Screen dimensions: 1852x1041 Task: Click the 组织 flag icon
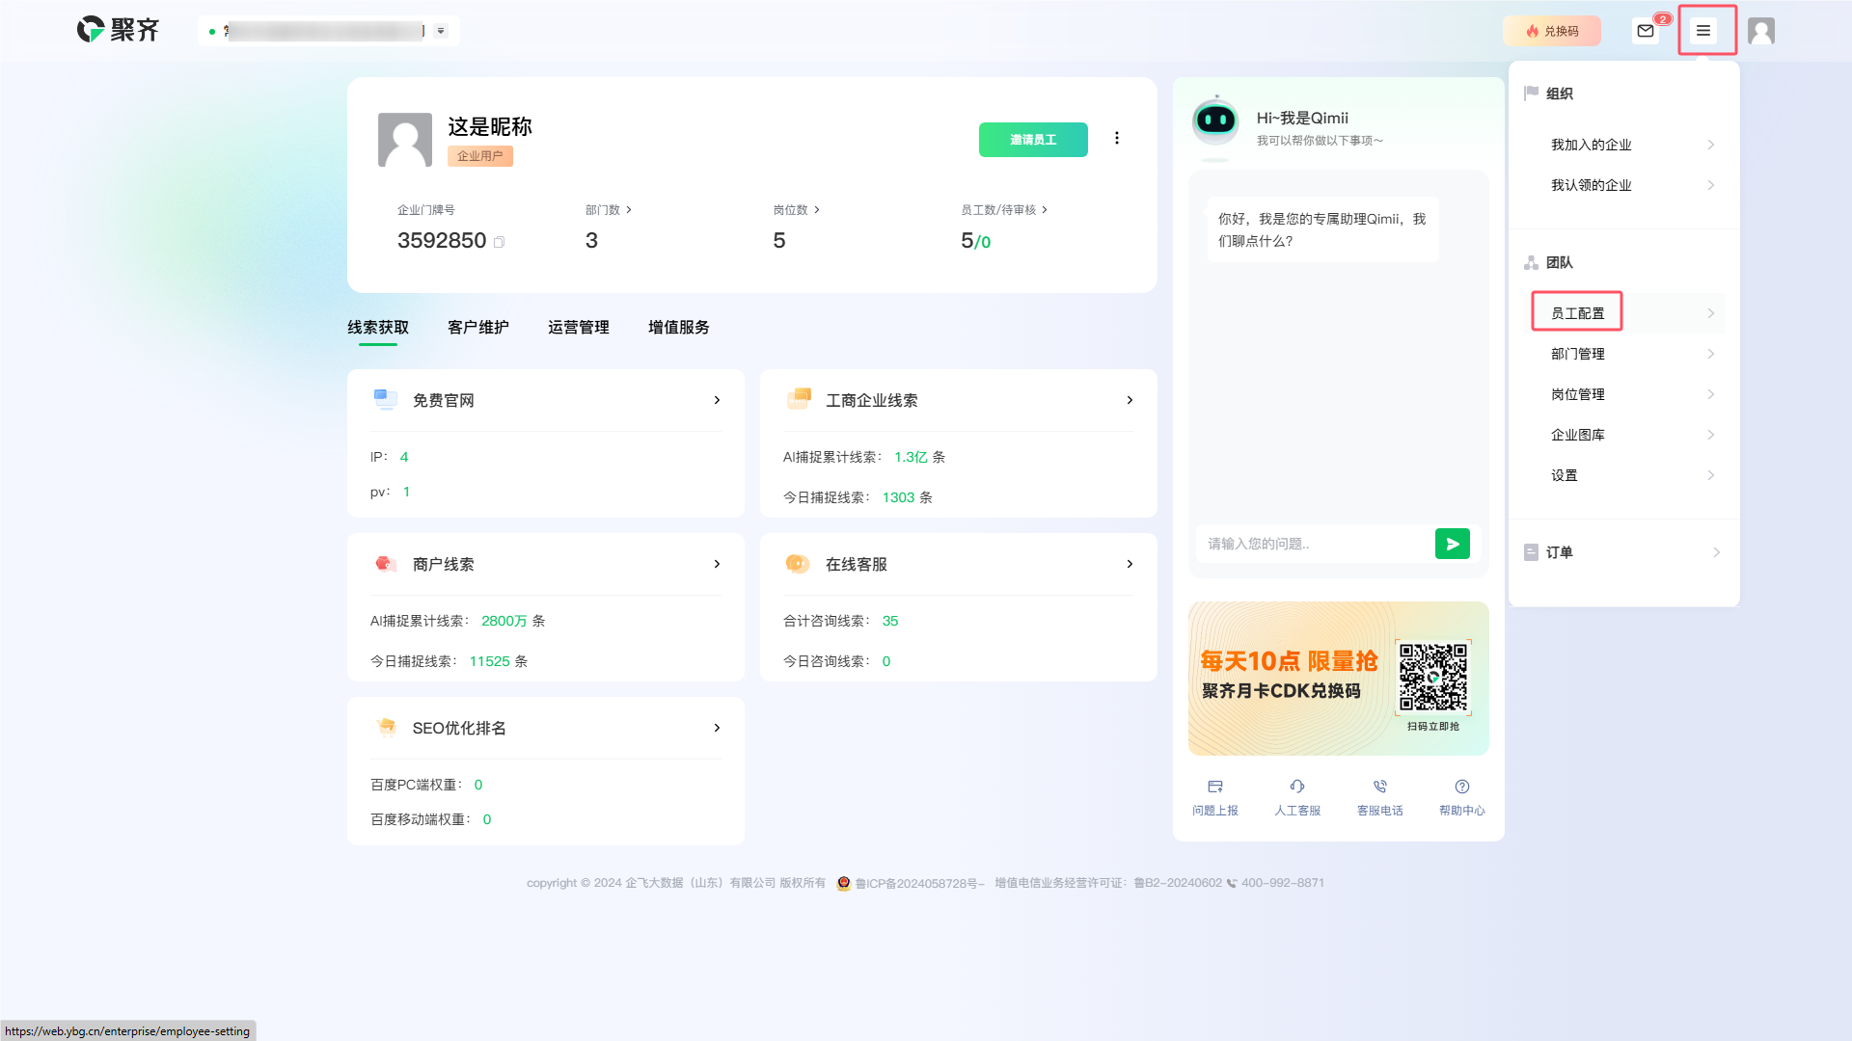(x=1531, y=93)
